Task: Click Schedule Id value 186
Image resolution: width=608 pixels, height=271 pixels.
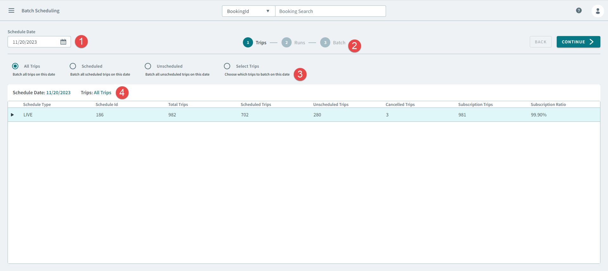Action: click(100, 115)
